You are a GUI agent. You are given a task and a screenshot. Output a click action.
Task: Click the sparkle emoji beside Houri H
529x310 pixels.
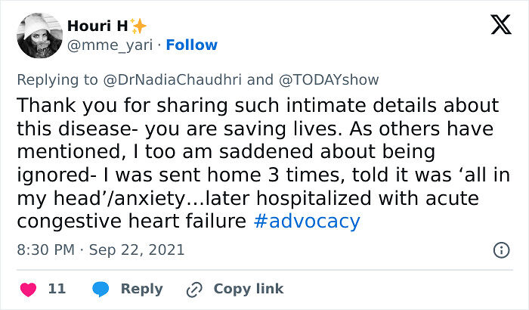tap(138, 26)
